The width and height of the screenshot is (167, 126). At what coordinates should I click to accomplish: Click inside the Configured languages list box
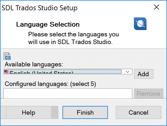coord(68,94)
